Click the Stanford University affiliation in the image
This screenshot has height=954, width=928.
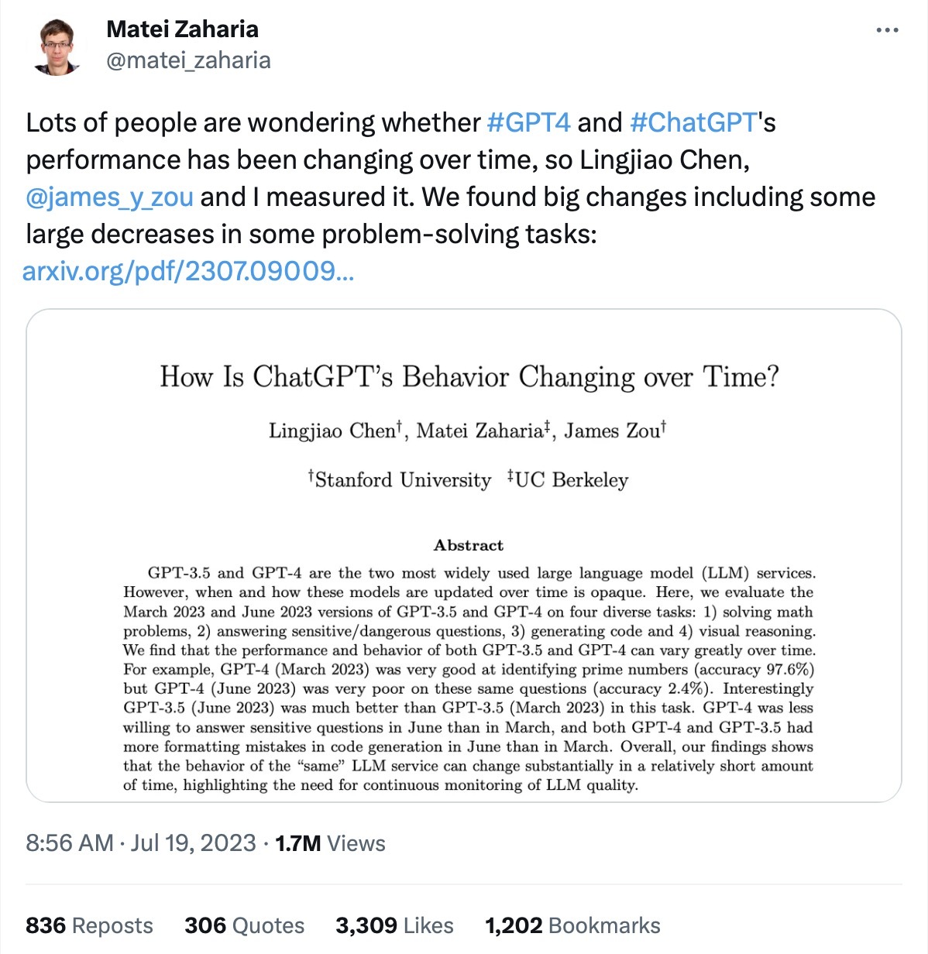tap(400, 480)
